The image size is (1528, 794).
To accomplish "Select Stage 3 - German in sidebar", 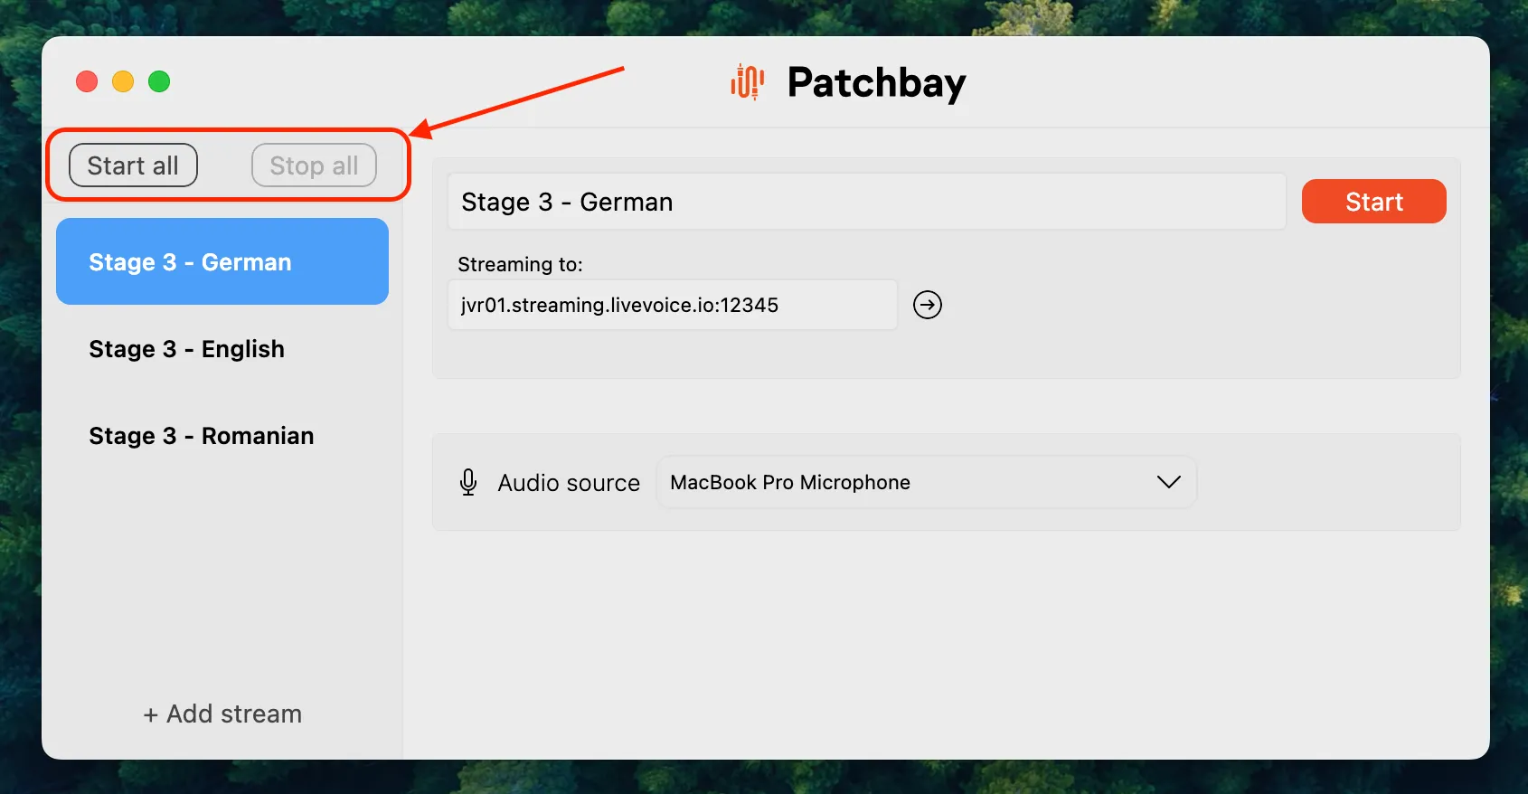I will pos(222,261).
